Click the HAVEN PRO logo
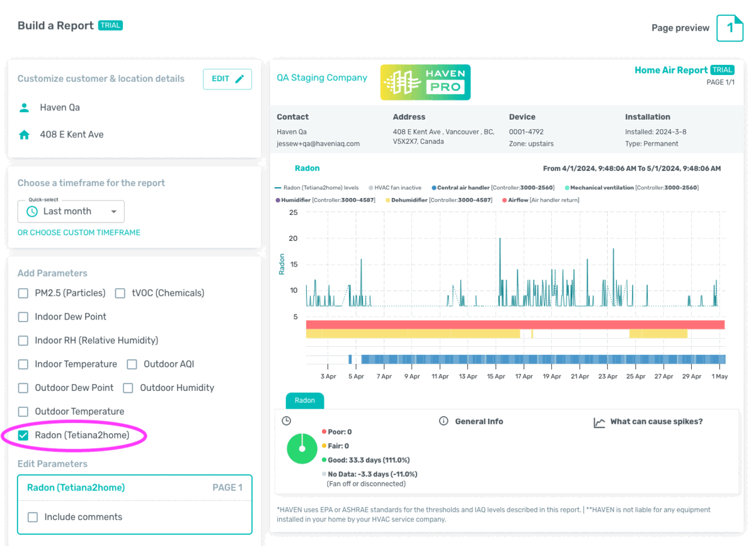This screenshot has width=756, height=546. pyautogui.click(x=425, y=82)
